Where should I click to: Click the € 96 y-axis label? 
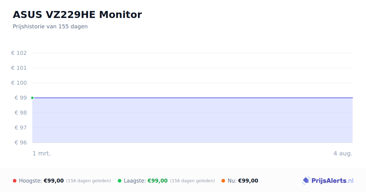click(21, 143)
